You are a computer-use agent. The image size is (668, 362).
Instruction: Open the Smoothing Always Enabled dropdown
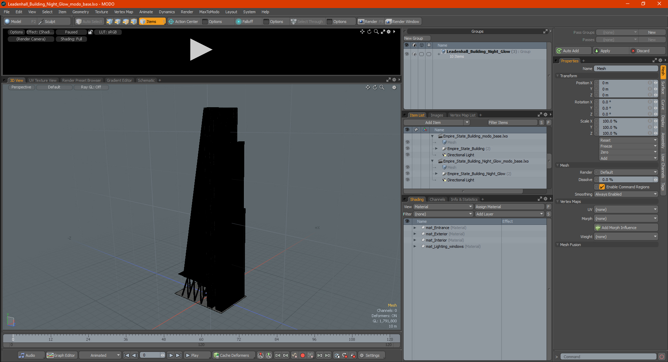[626, 194]
